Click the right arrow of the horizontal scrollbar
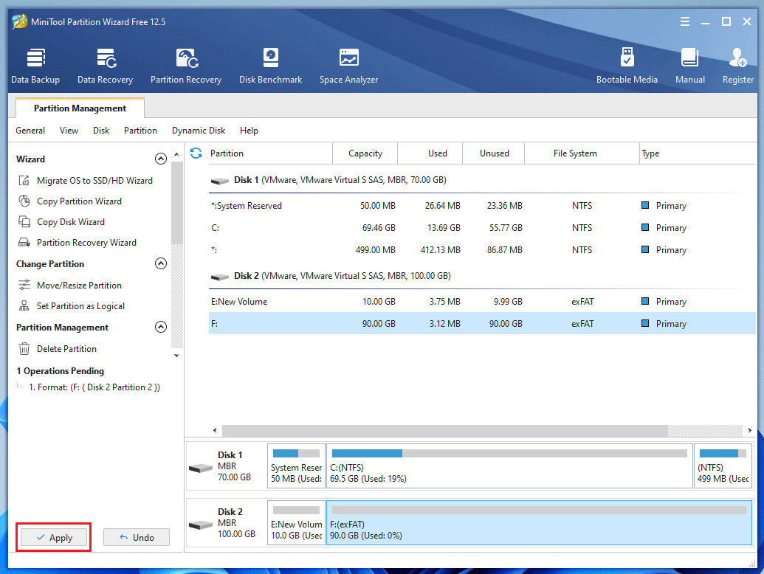Screen dimensions: 764x574 (750, 430)
